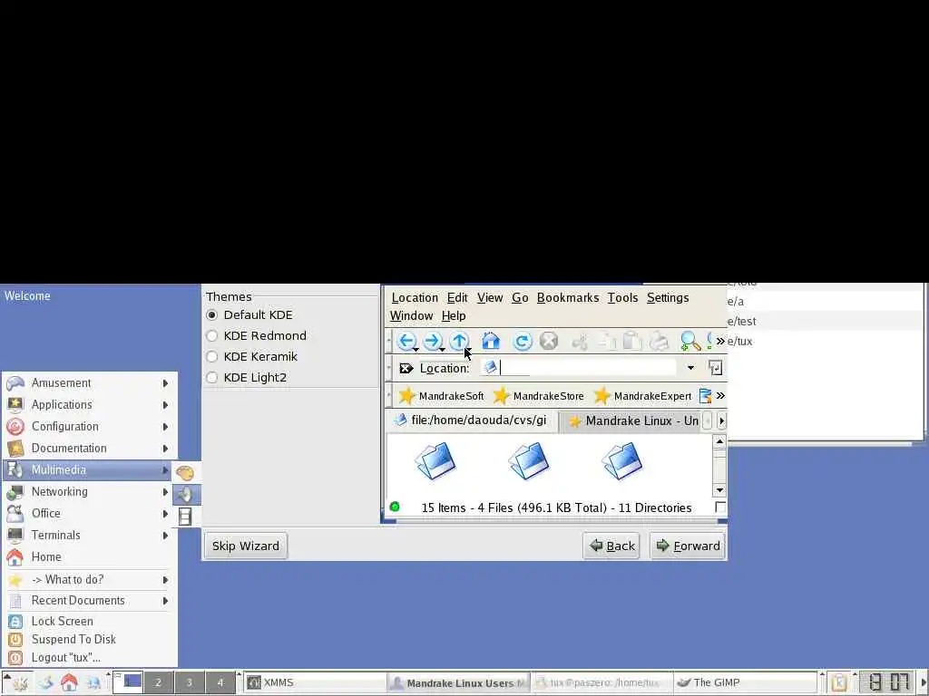Image resolution: width=929 pixels, height=696 pixels.
Task: Open the bookmark folder icon after MandrakeExpert
Action: tap(705, 396)
